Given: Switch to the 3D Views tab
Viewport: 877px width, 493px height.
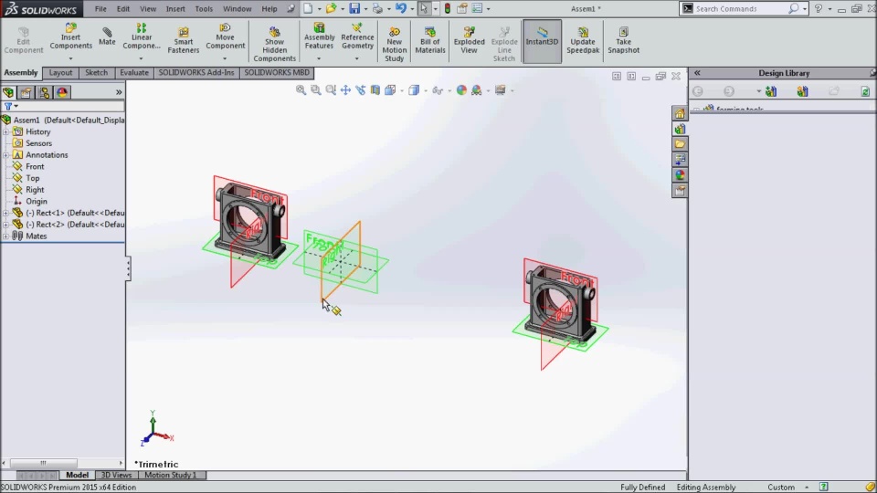Looking at the screenshot, I should 116,475.
